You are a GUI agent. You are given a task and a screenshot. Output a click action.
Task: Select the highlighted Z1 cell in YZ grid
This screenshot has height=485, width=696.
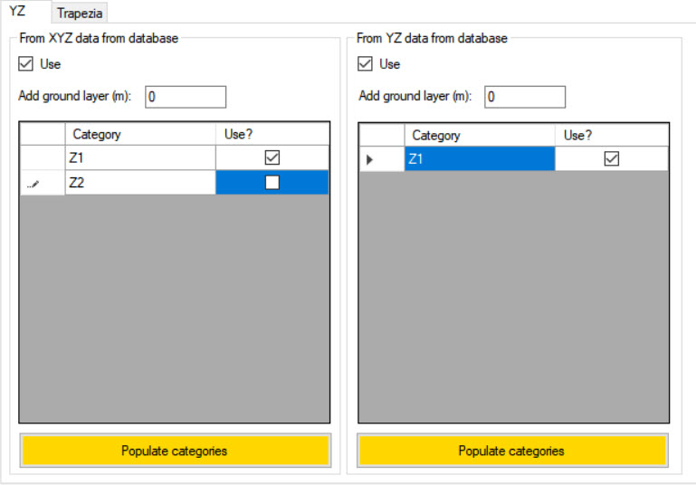[479, 159]
